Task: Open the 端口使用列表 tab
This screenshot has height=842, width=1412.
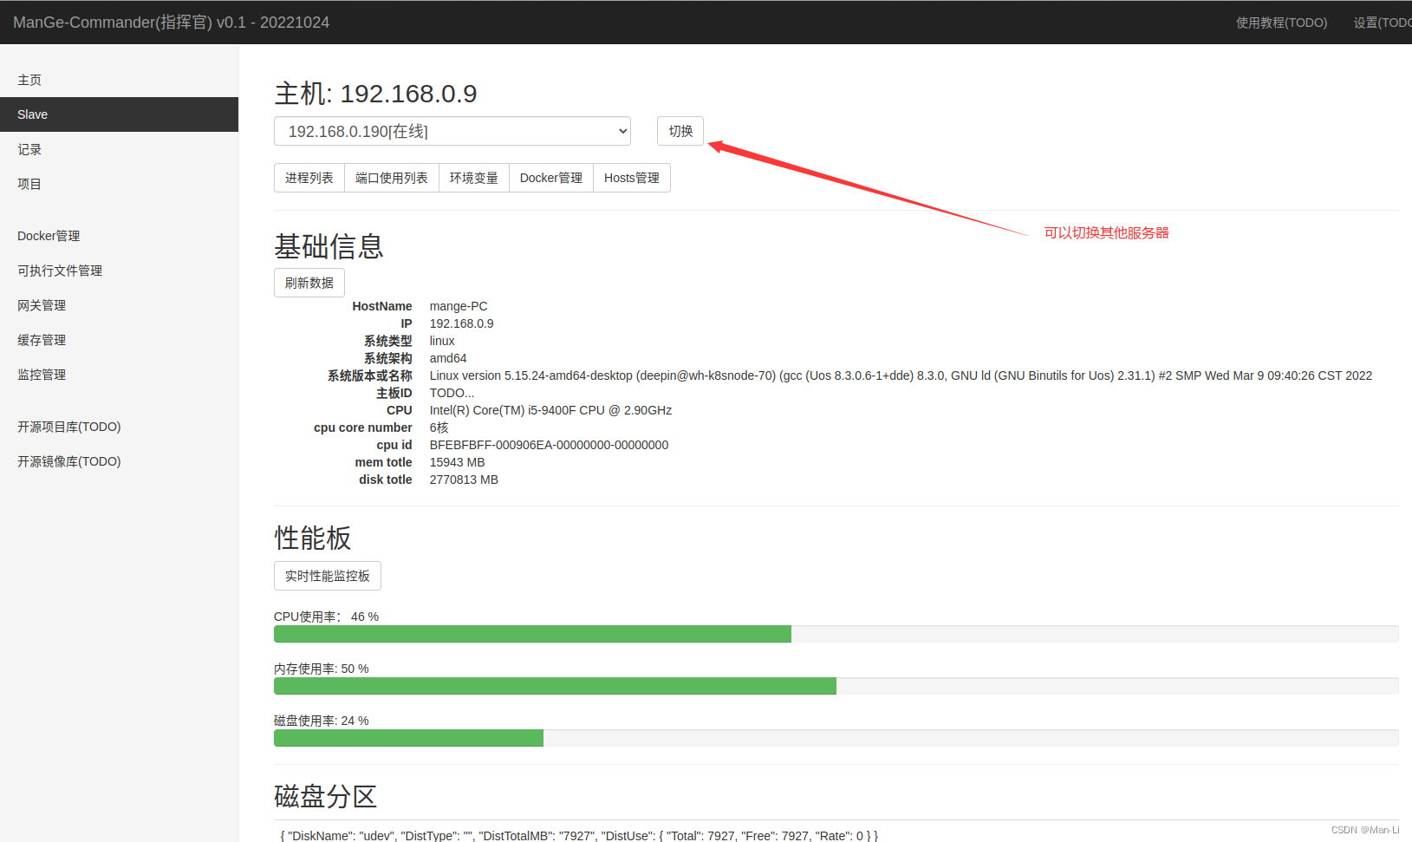Action: coord(391,178)
